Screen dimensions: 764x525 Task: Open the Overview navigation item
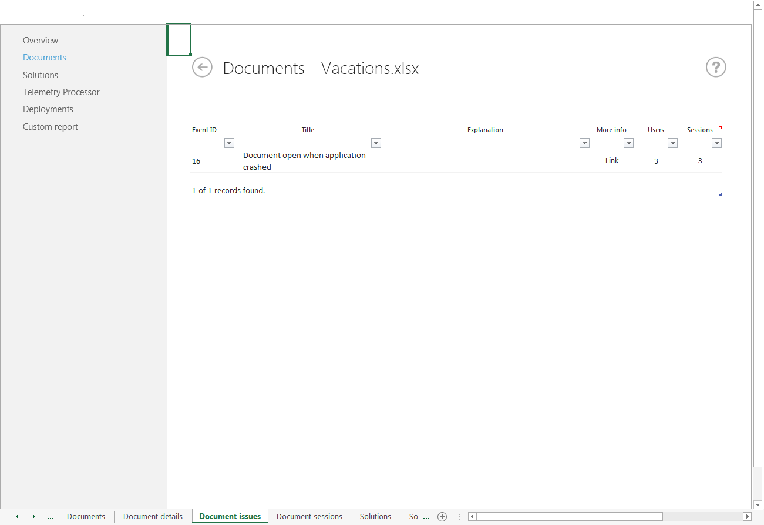point(40,40)
